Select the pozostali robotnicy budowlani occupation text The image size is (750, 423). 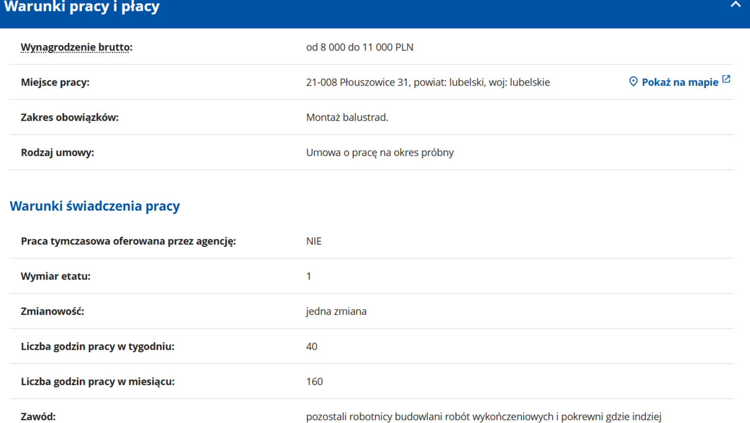(483, 416)
